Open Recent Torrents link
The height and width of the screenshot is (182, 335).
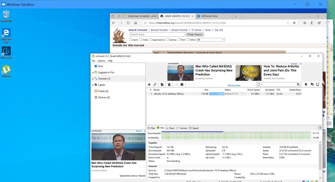pyautogui.click(x=180, y=30)
